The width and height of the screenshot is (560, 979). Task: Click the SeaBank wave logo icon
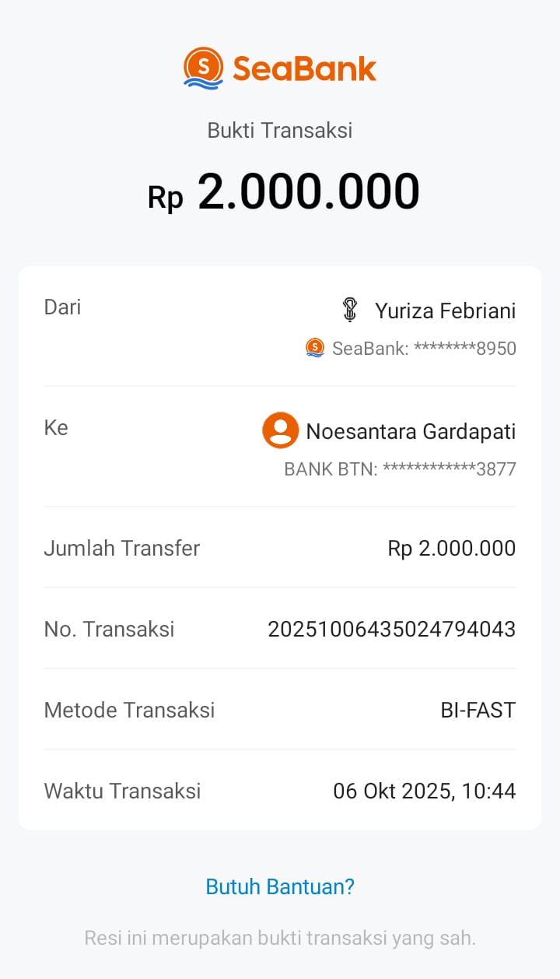pos(203,68)
